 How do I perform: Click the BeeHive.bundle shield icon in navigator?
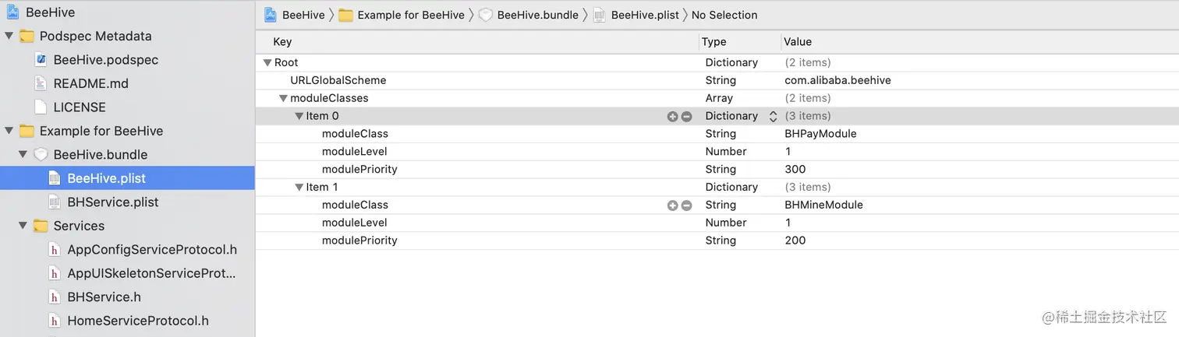(41, 154)
